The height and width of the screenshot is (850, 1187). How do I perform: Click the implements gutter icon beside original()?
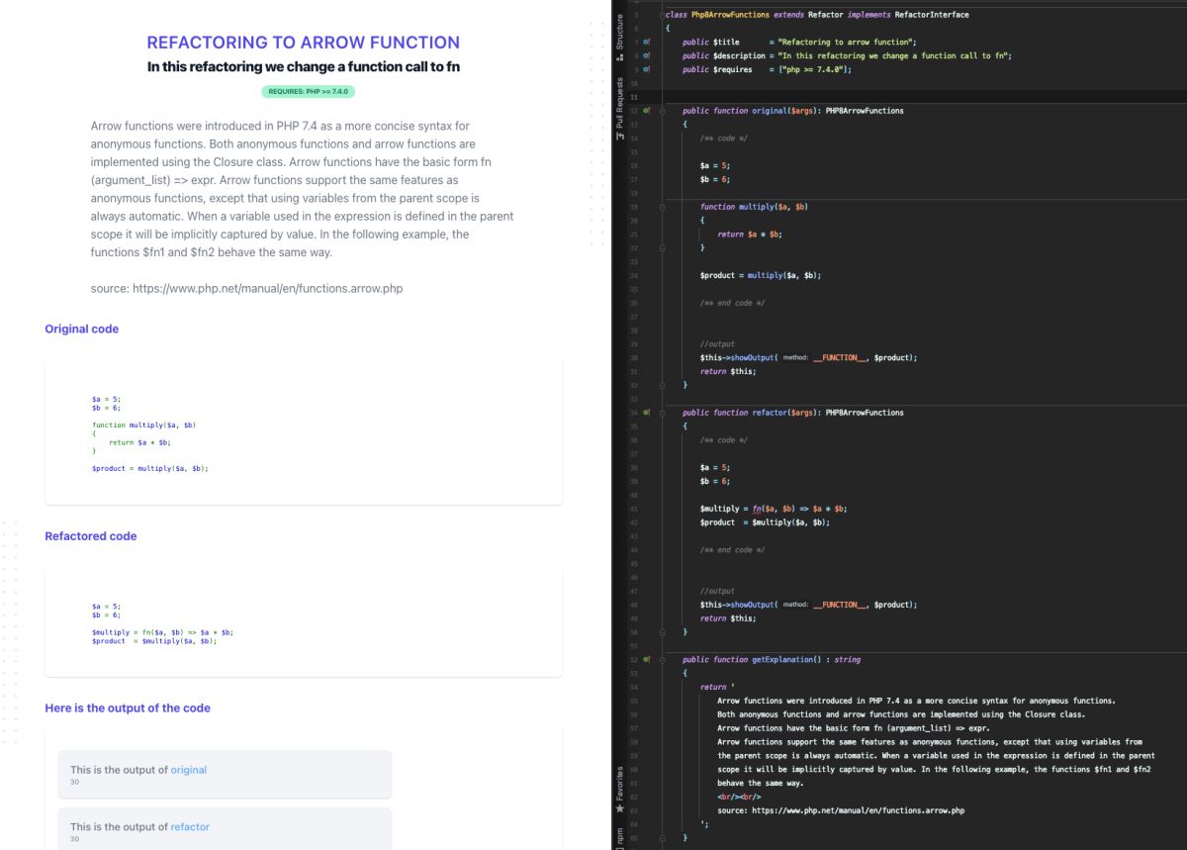646,111
